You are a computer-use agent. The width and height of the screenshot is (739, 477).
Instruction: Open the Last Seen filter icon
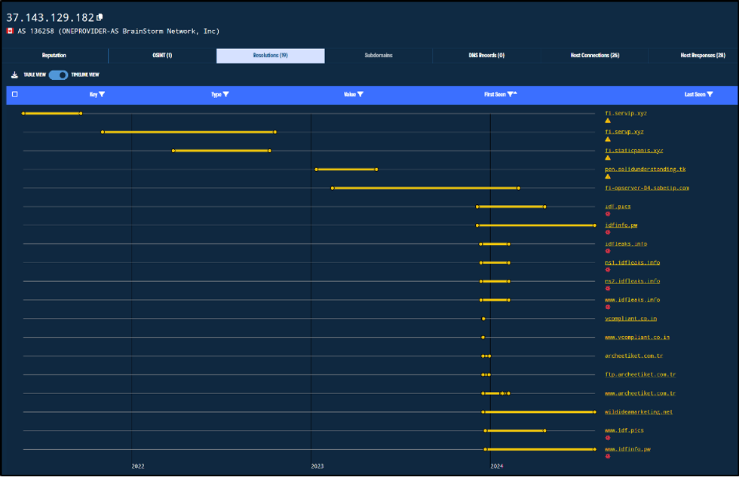(x=710, y=94)
